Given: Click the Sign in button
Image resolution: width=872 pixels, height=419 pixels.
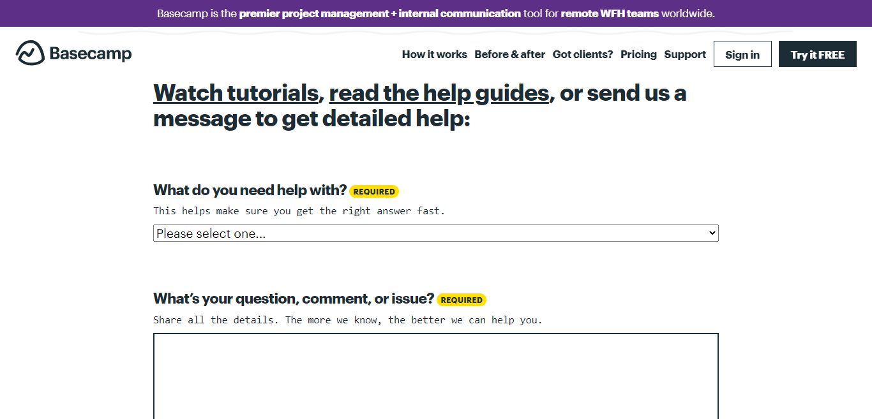Looking at the screenshot, I should 742,54.
